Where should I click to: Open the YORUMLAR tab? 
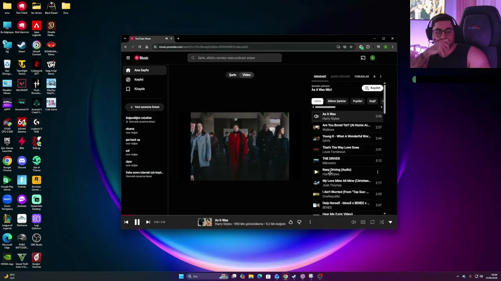point(362,76)
